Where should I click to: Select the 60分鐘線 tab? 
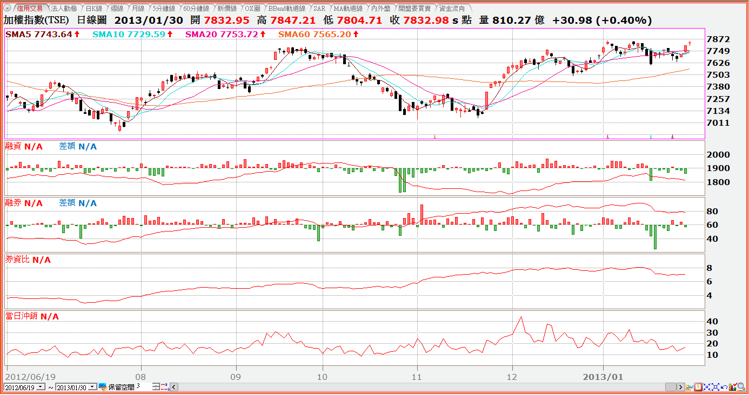(x=196, y=9)
